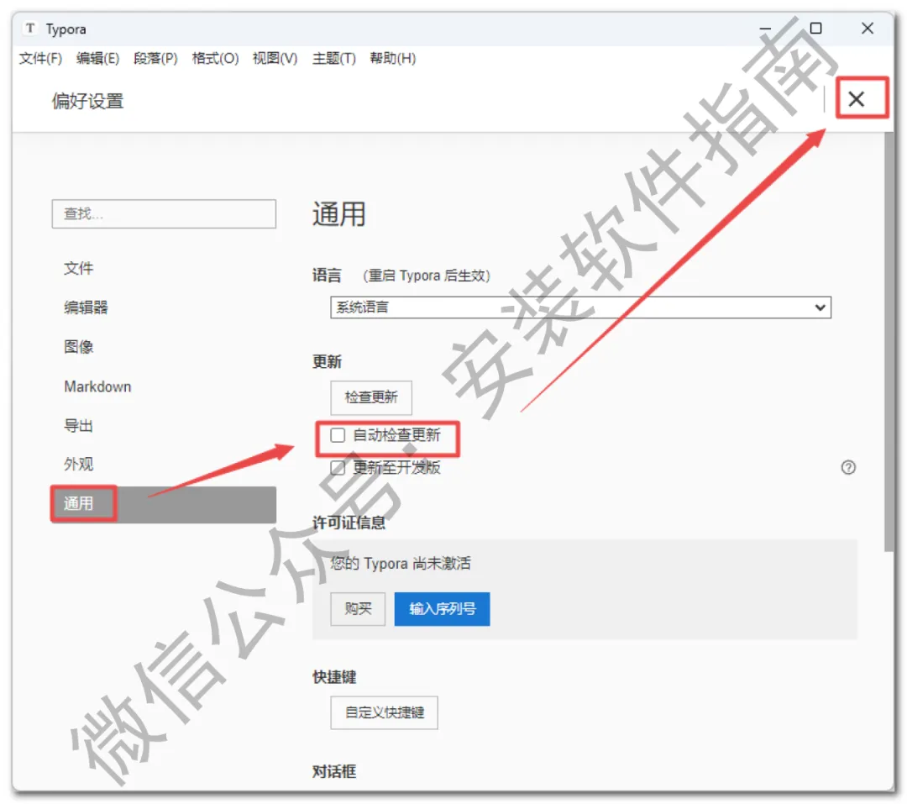
Task: Click the blue 输入序列号 button
Action: pyautogui.click(x=442, y=609)
